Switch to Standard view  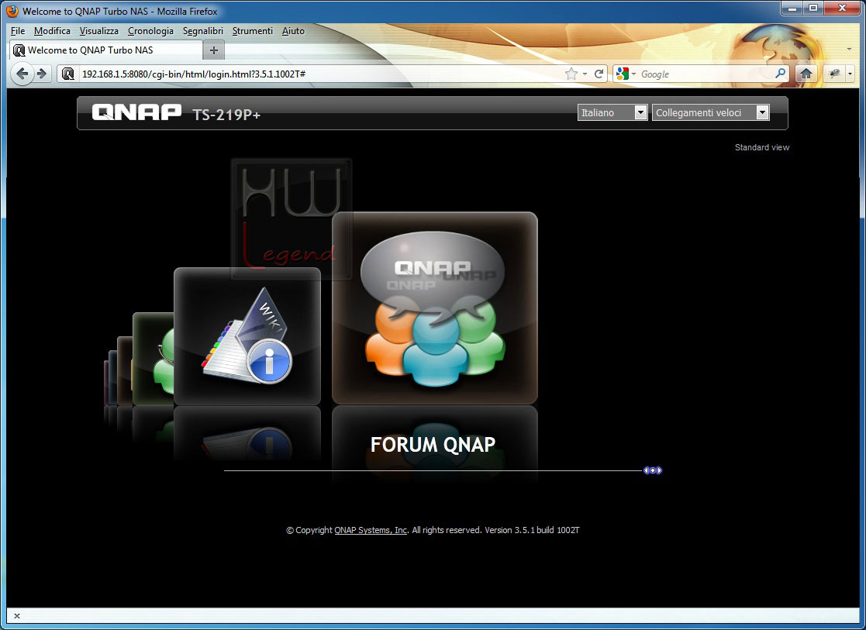(x=761, y=147)
